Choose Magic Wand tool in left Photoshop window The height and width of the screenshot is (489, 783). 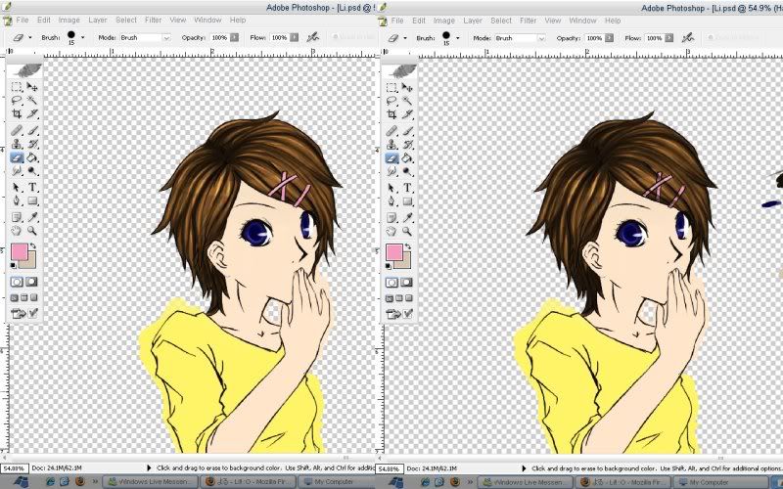point(32,101)
